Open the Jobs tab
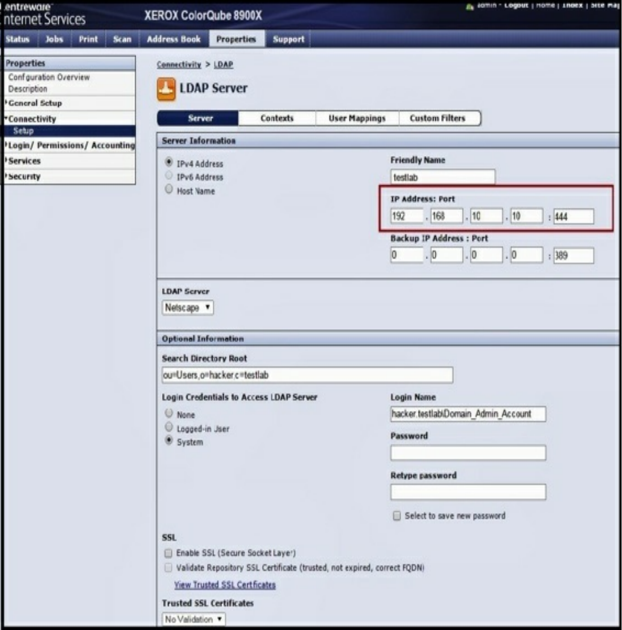The height and width of the screenshot is (630, 622). pos(54,39)
